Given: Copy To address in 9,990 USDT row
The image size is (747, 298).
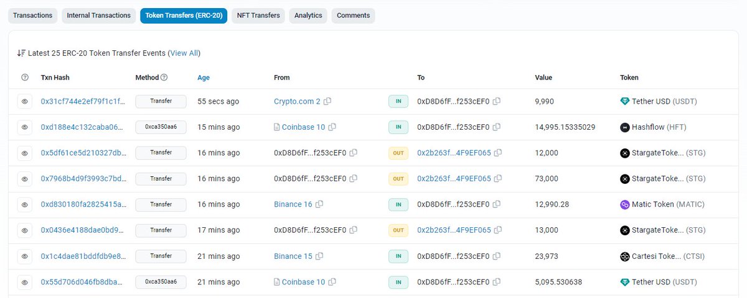Looking at the screenshot, I should [497, 101].
